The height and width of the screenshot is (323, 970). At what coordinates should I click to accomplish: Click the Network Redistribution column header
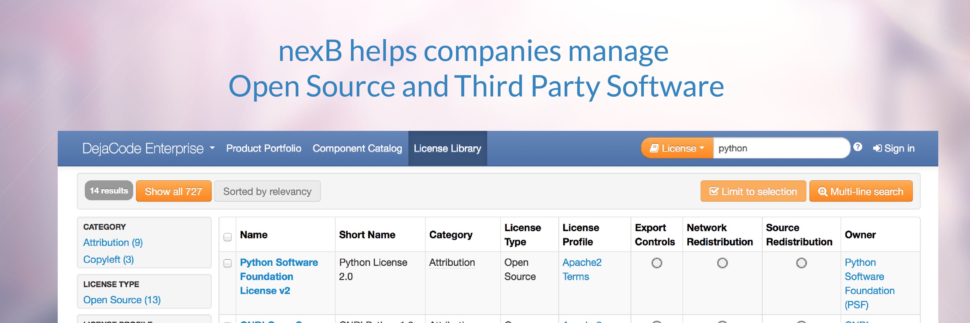coord(720,235)
